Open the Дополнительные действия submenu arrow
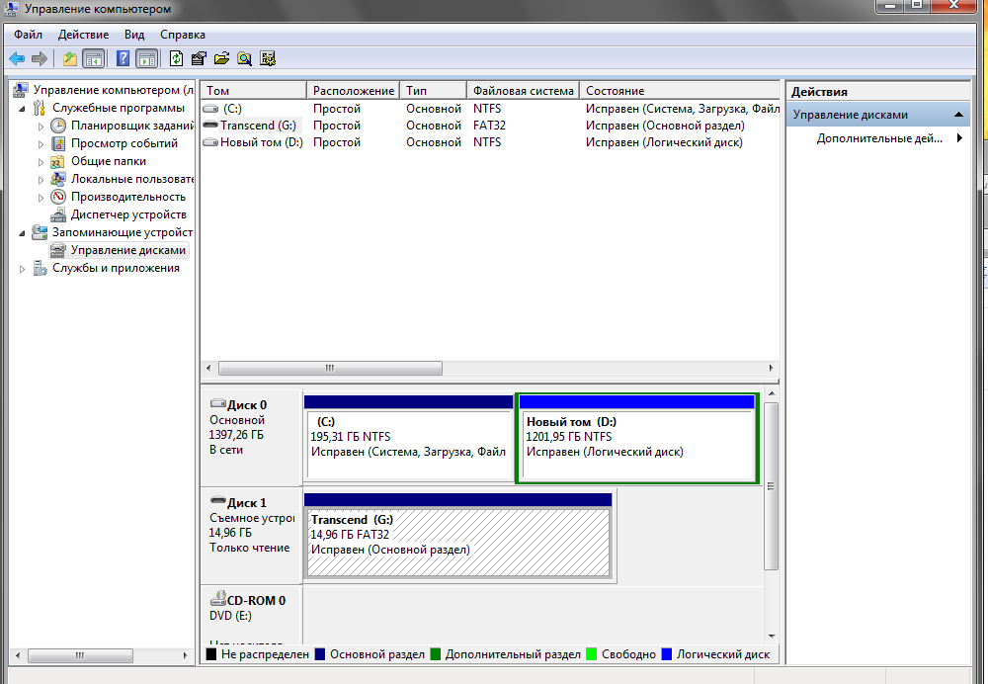This screenshot has height=684, width=988. (959, 138)
